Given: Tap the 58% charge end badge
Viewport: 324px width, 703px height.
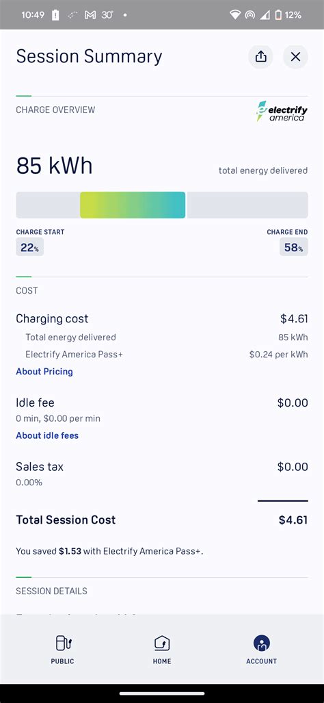Looking at the screenshot, I should [293, 247].
